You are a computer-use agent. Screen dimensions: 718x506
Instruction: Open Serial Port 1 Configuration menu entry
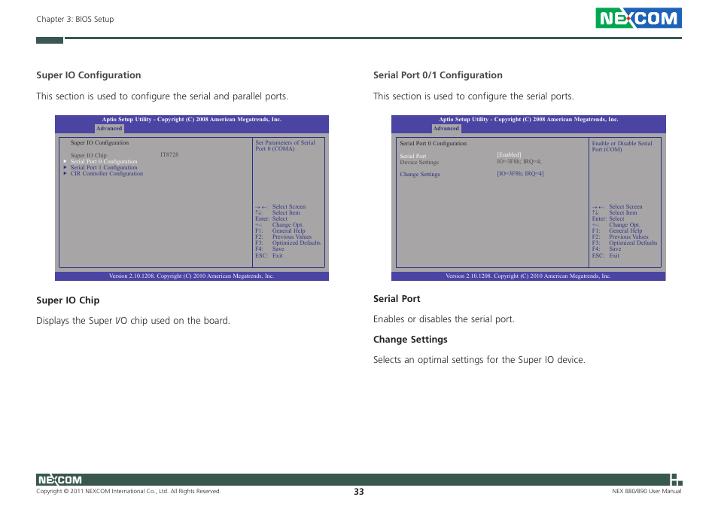(x=104, y=167)
